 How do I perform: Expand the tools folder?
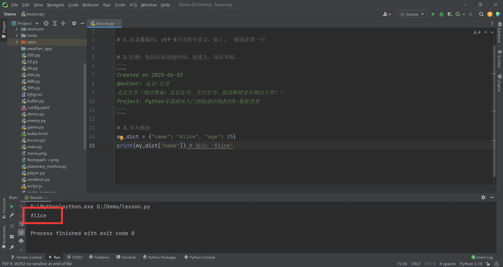click(x=17, y=36)
